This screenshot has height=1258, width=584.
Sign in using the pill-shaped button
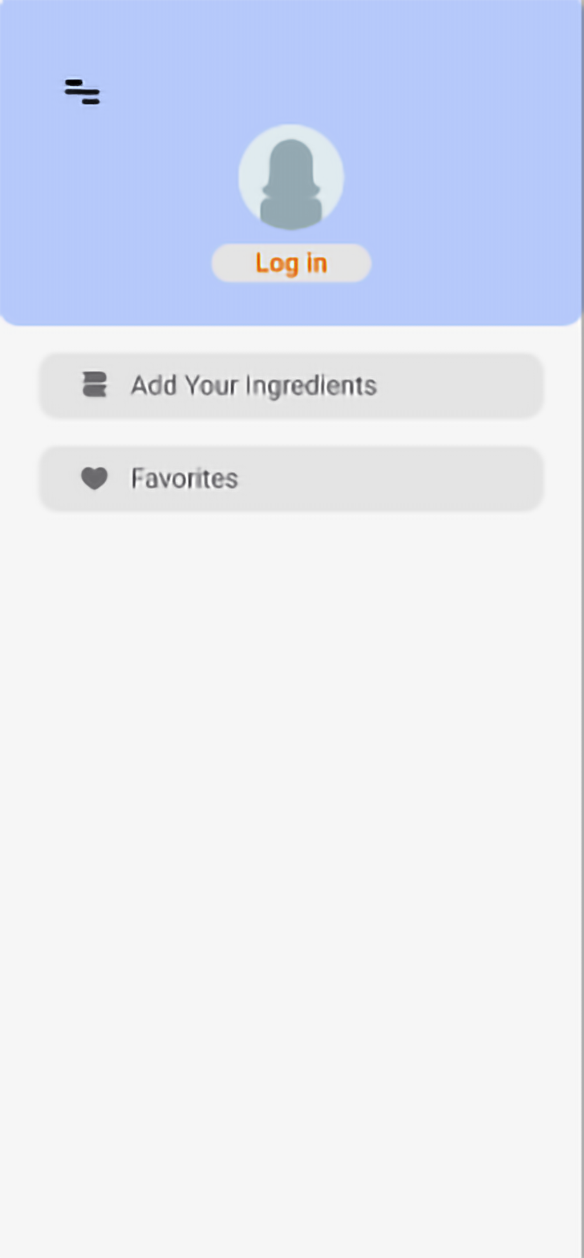(291, 263)
